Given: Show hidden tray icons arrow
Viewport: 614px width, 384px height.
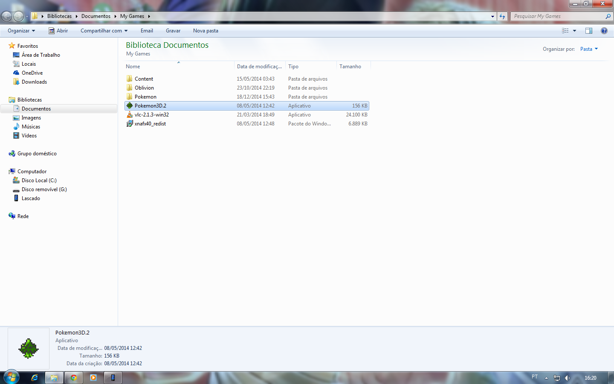Looking at the screenshot, I should [x=546, y=378].
